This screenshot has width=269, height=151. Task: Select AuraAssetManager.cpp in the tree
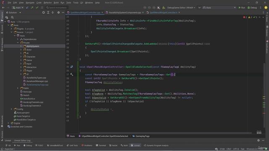coord(37,81)
